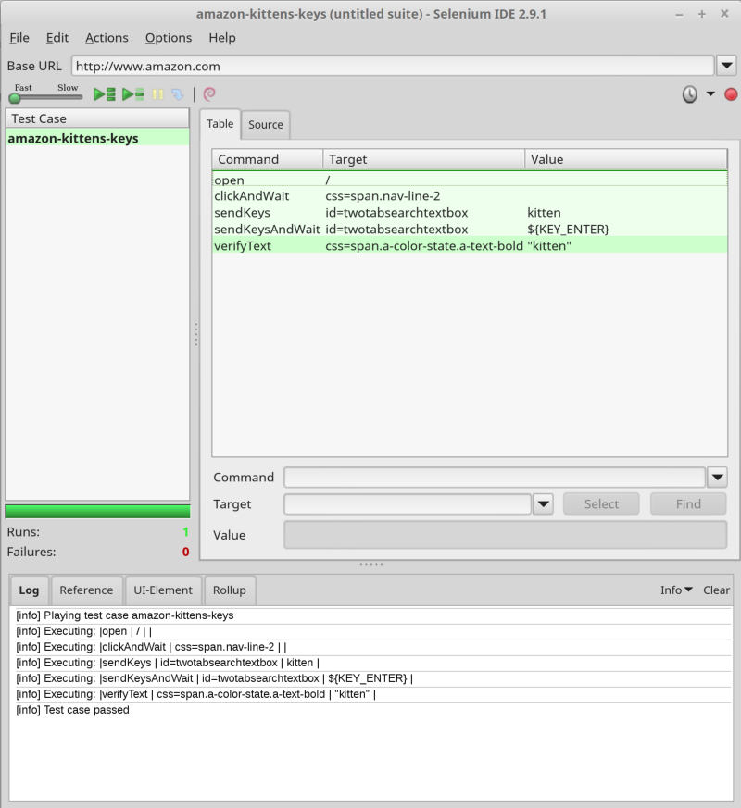Open the Actions menu
This screenshot has width=741, height=808.
click(x=107, y=38)
